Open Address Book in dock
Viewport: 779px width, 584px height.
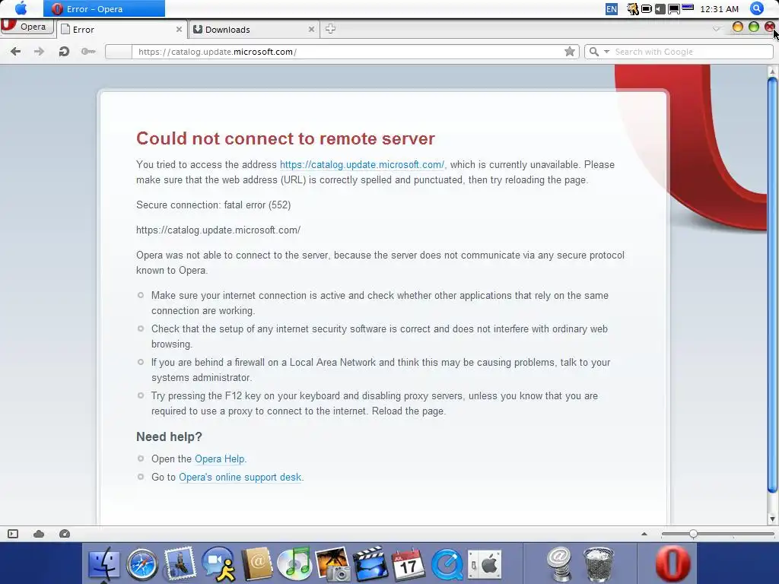(x=257, y=563)
